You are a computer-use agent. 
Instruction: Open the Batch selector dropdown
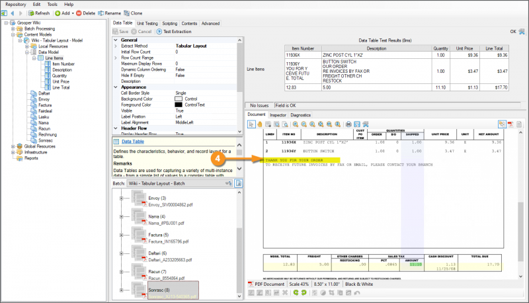point(228,183)
